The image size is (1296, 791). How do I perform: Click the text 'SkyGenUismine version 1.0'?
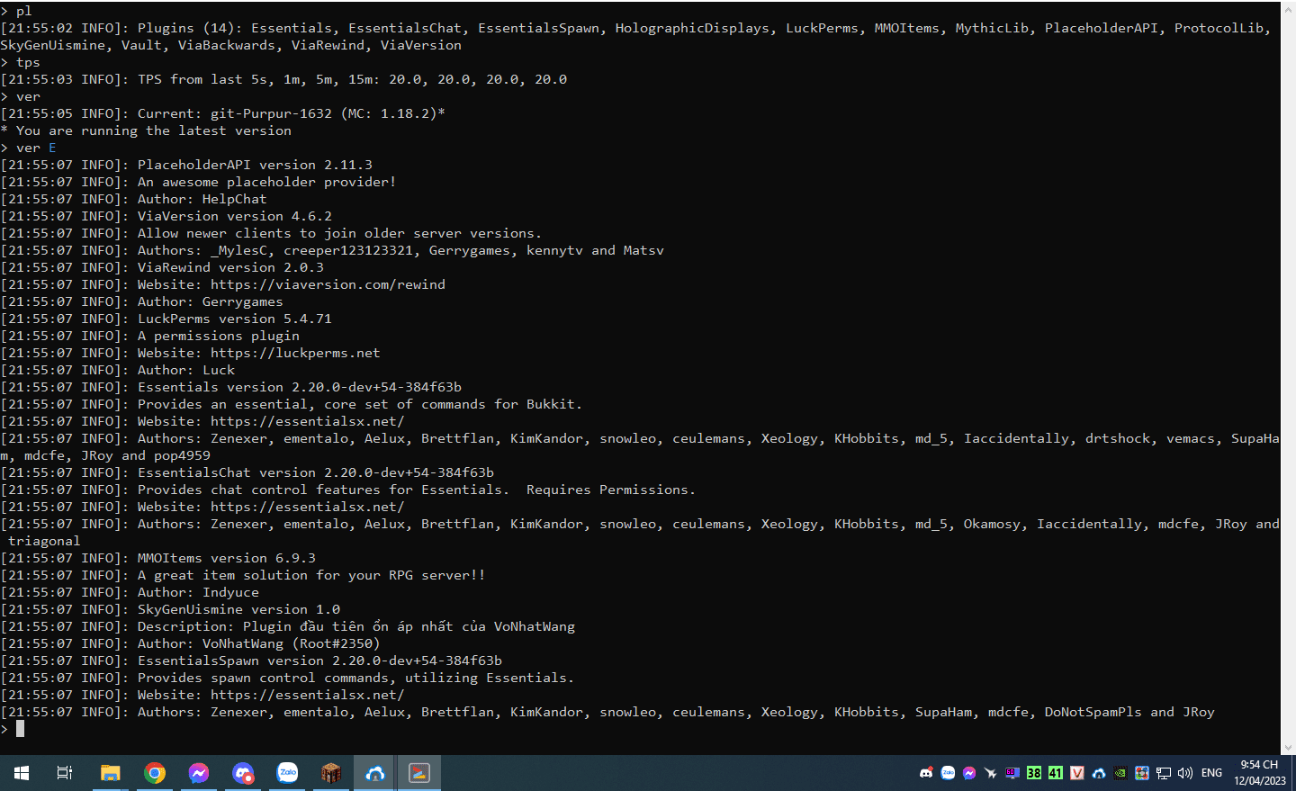(x=238, y=609)
